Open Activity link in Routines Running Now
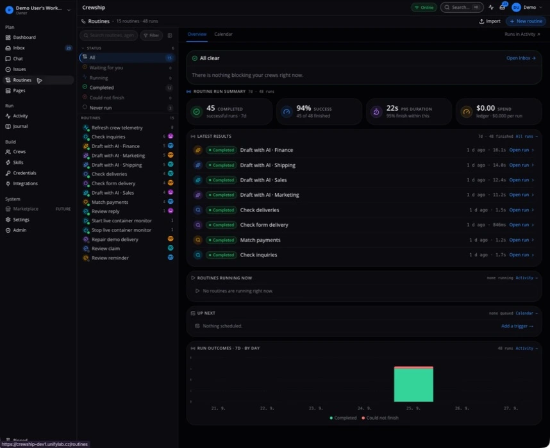The height and width of the screenshot is (448, 550). (526, 278)
